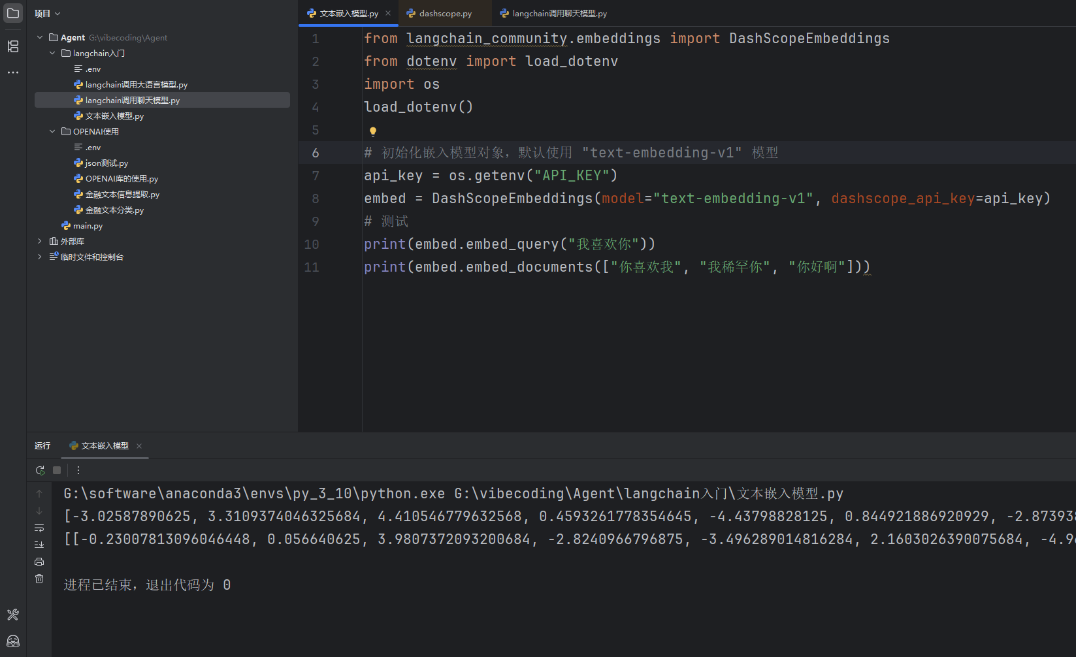Click the comment '# 测试' on line 9
1076x657 pixels.
[x=386, y=221]
